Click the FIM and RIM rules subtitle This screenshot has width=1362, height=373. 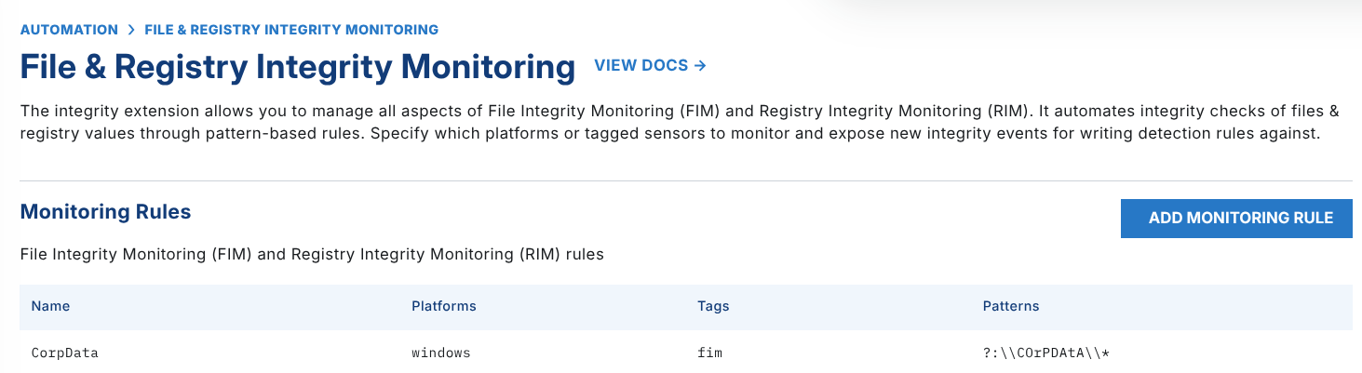click(x=312, y=254)
